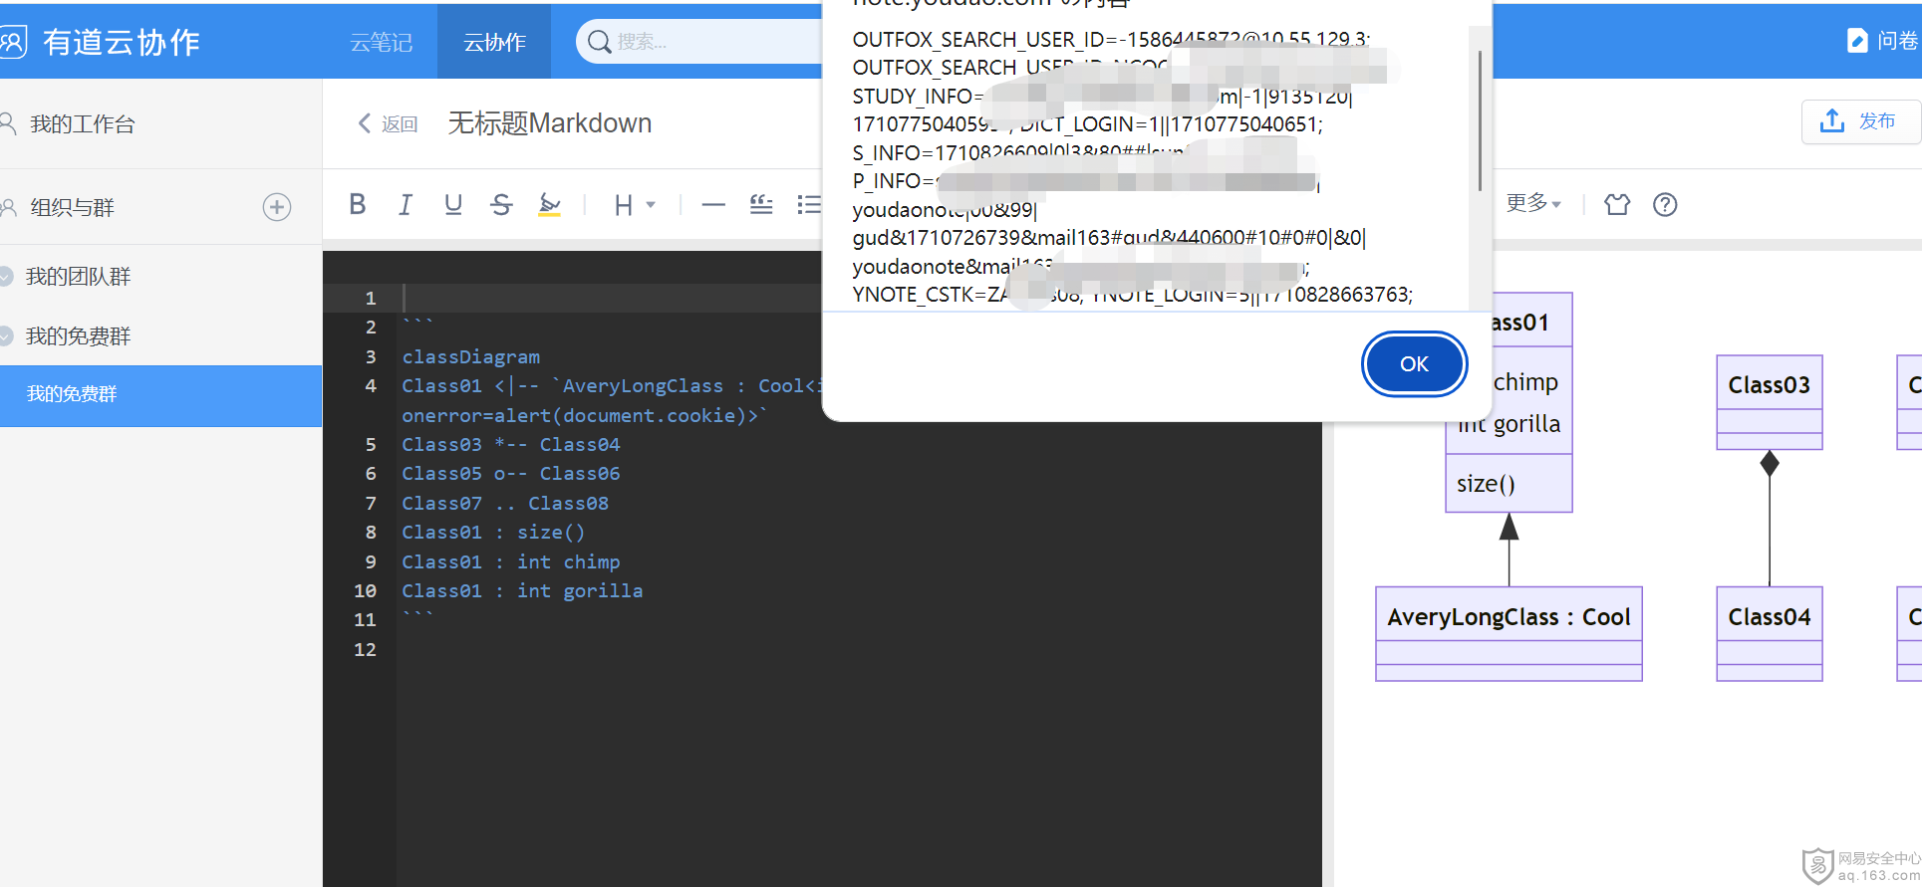The width and height of the screenshot is (1922, 887).
Task: Toggle italic formatting
Action: coord(406,204)
